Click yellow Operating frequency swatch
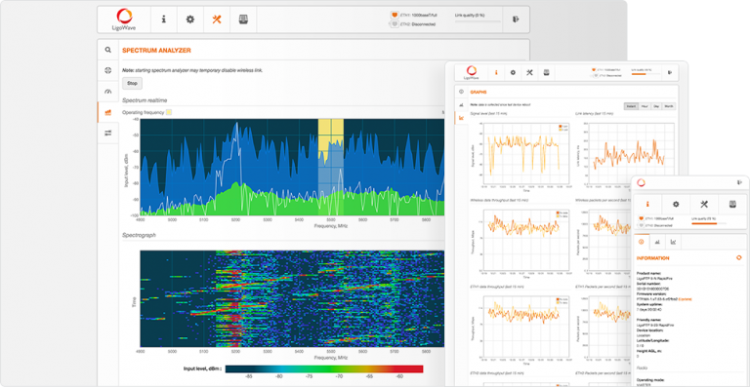This screenshot has width=750, height=387. click(169, 113)
